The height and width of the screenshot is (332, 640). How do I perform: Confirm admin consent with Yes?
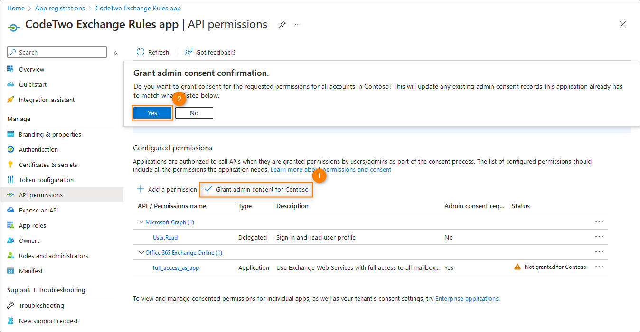[x=152, y=113]
